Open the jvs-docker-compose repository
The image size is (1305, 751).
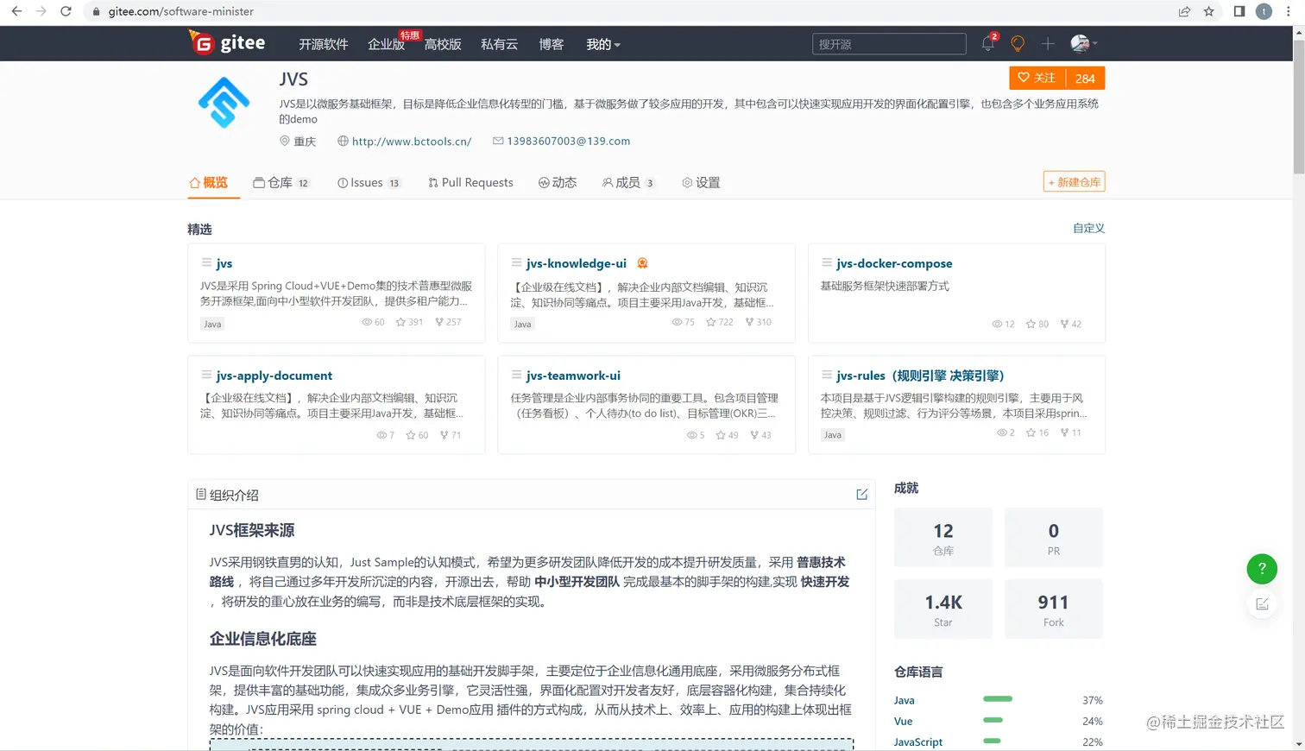click(894, 263)
